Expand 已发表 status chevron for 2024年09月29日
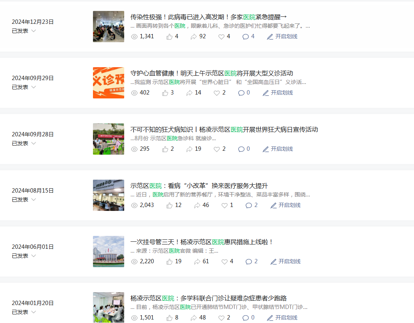Screen dimensions: 414x323 pyautogui.click(x=34, y=87)
